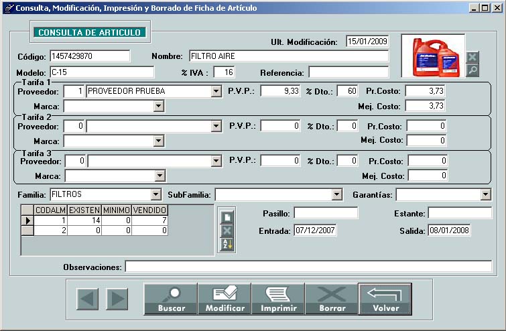Click the Pasillo field
Image resolution: width=506 pixels, height=331 pixels.
coord(326,213)
